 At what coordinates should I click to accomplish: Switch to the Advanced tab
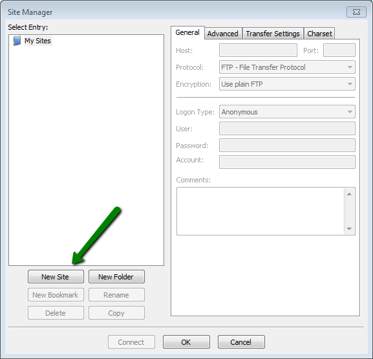click(222, 34)
